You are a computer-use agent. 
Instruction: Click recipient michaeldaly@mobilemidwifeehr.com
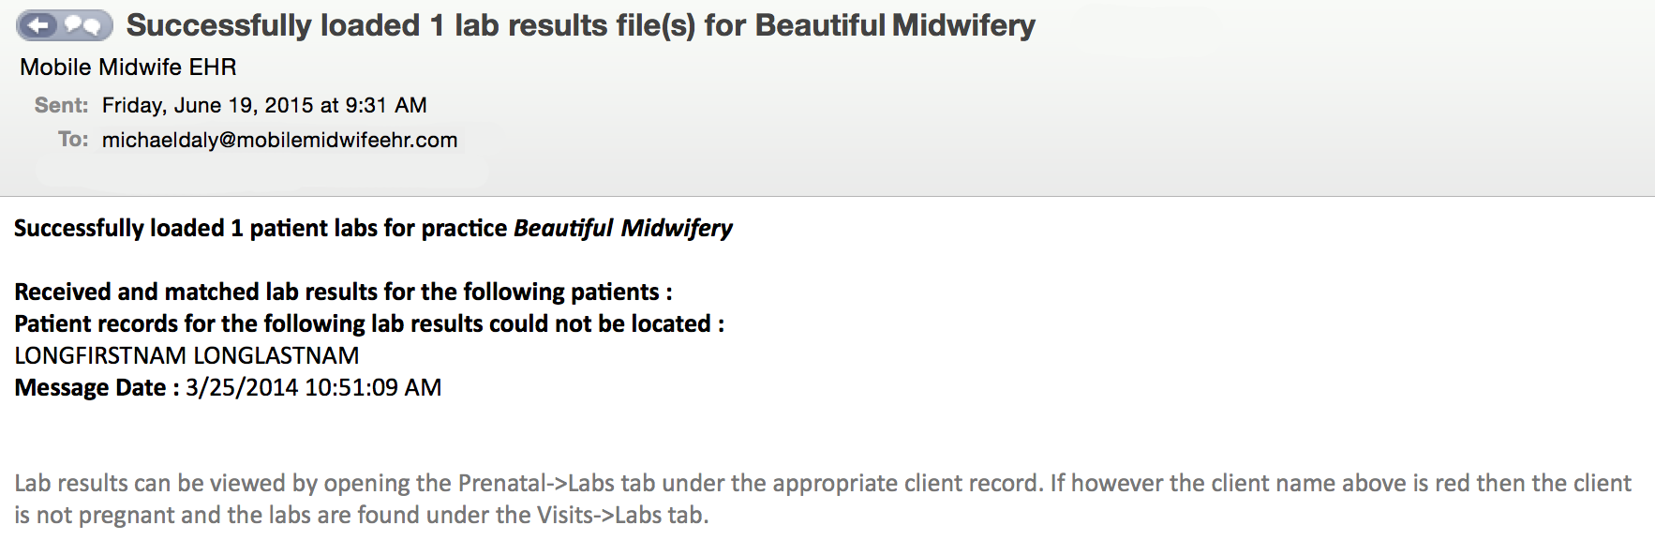coord(279,140)
